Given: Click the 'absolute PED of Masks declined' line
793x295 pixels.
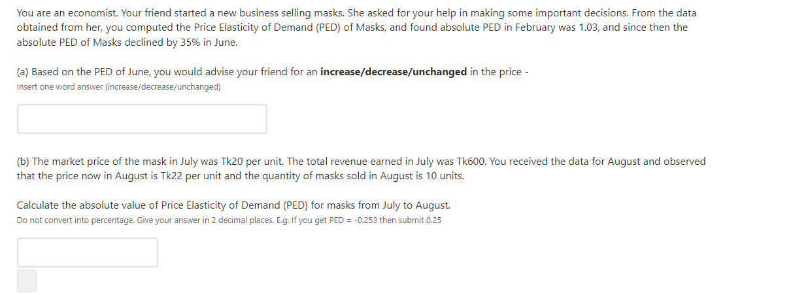Looking at the screenshot, I should [x=127, y=43].
